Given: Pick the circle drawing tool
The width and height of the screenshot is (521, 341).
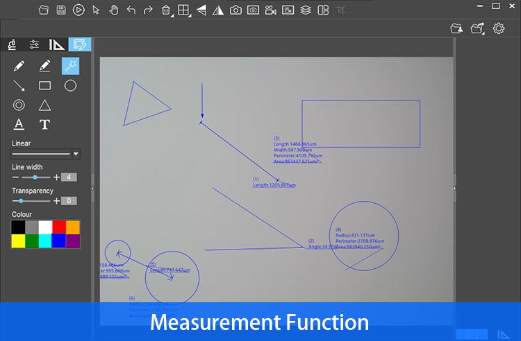Looking at the screenshot, I should tap(70, 85).
